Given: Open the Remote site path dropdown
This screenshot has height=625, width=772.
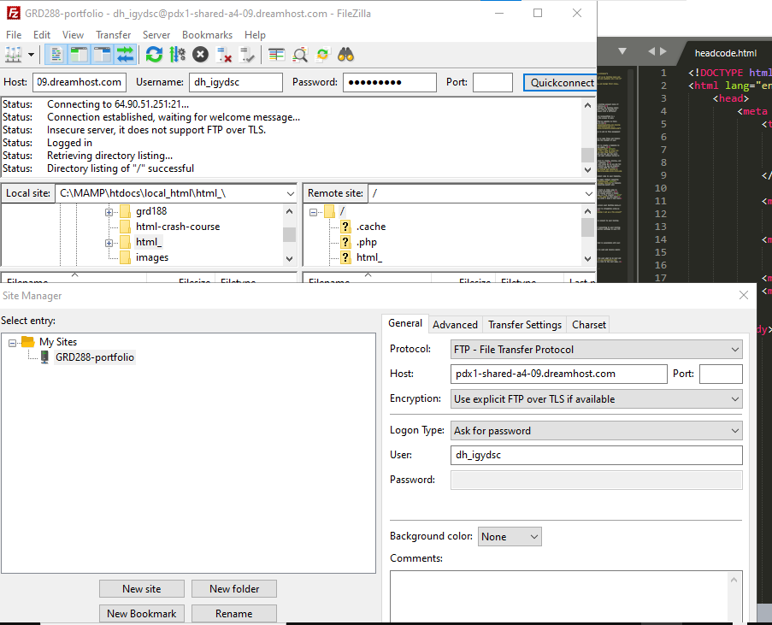Looking at the screenshot, I should pyautogui.click(x=588, y=193).
